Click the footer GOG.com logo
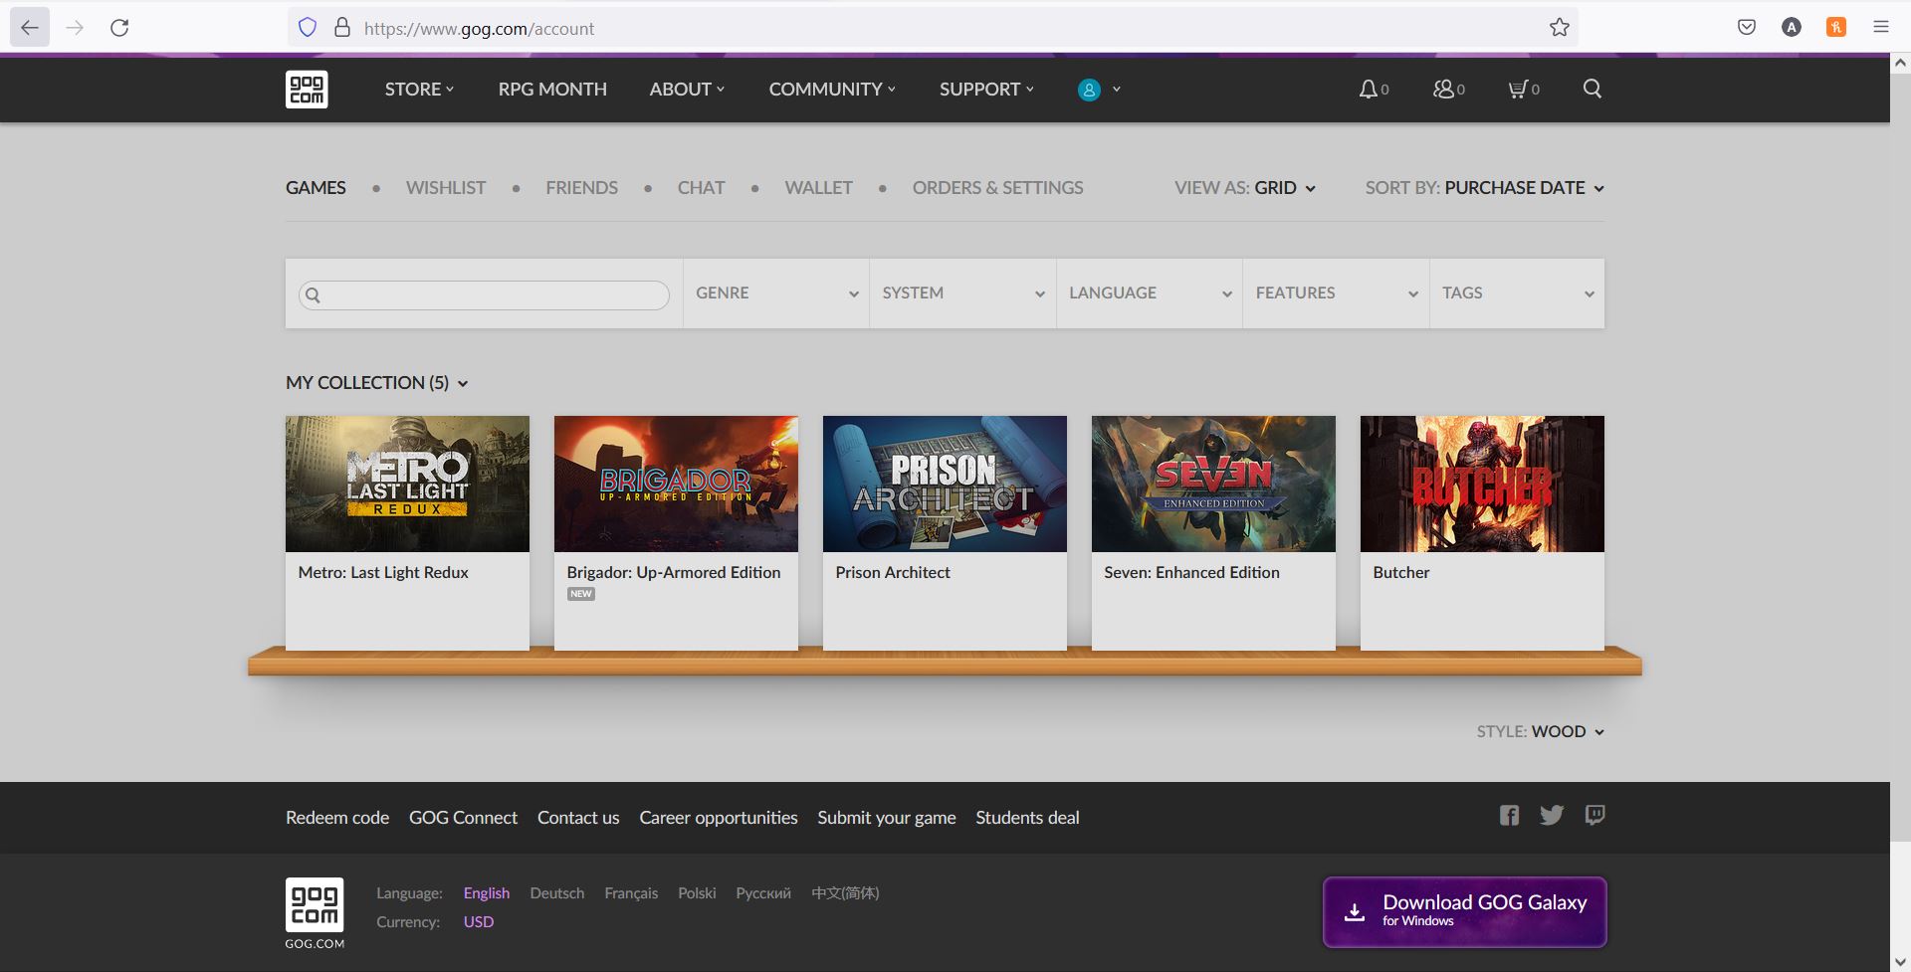Screen dimensions: 1911x972 coord(315,913)
